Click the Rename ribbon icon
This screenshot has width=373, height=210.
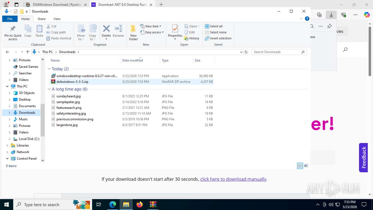(118, 31)
